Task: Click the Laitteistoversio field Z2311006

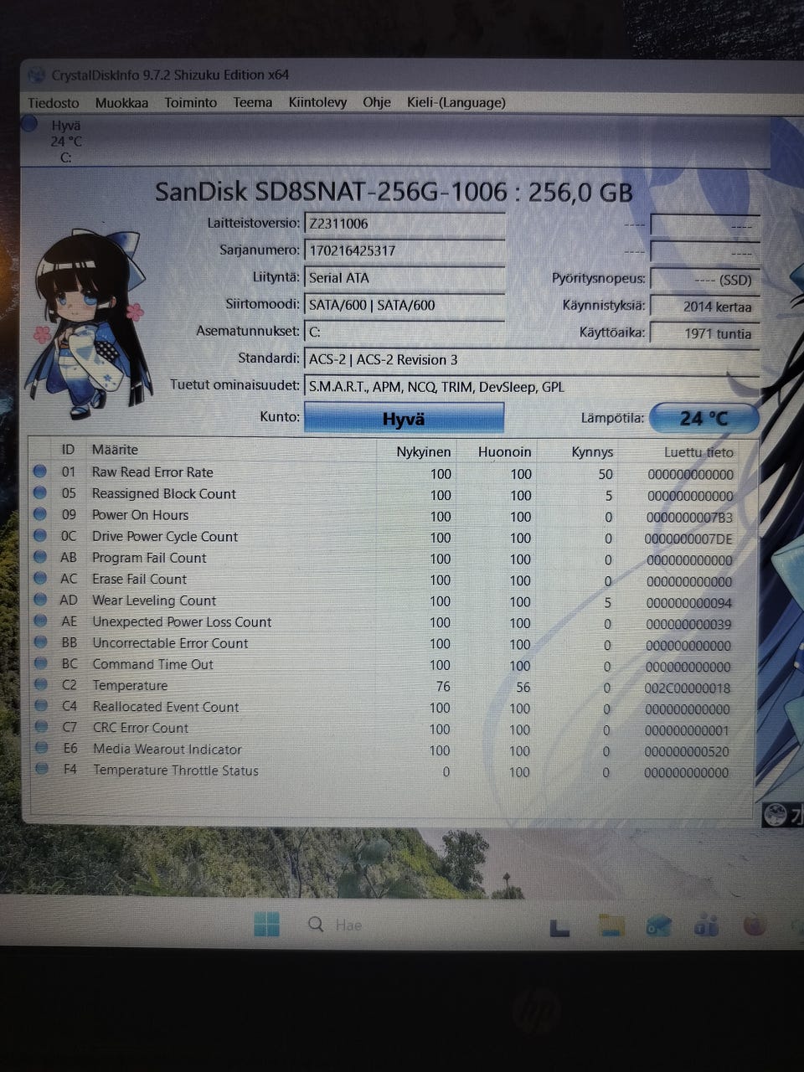Action: point(405,224)
